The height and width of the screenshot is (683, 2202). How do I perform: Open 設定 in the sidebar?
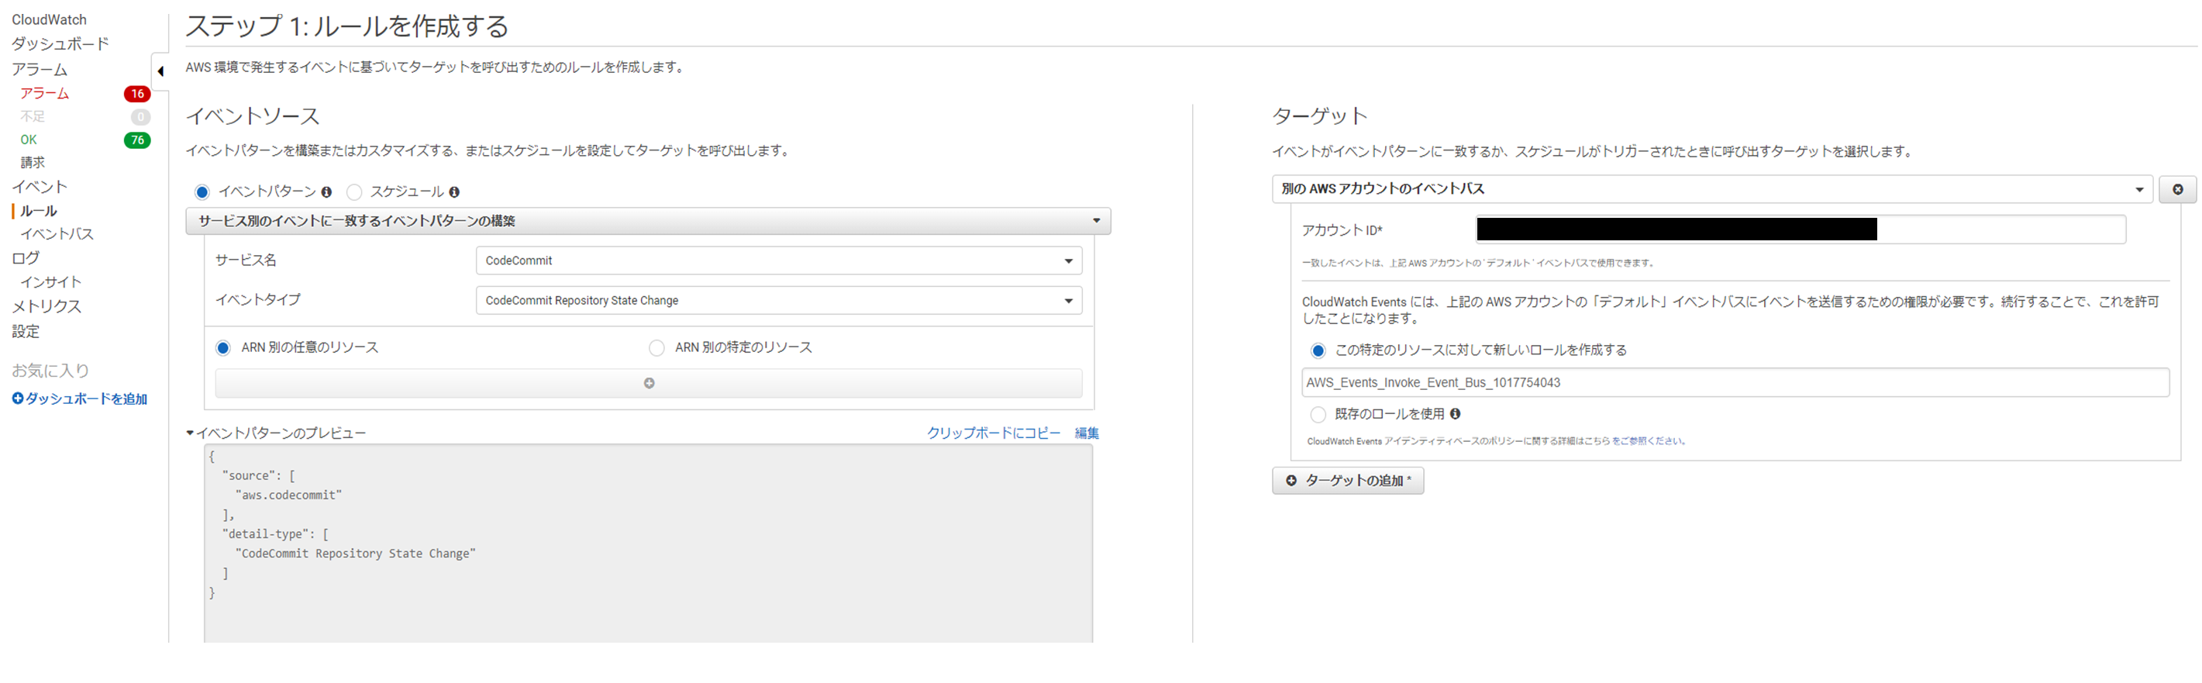26,332
